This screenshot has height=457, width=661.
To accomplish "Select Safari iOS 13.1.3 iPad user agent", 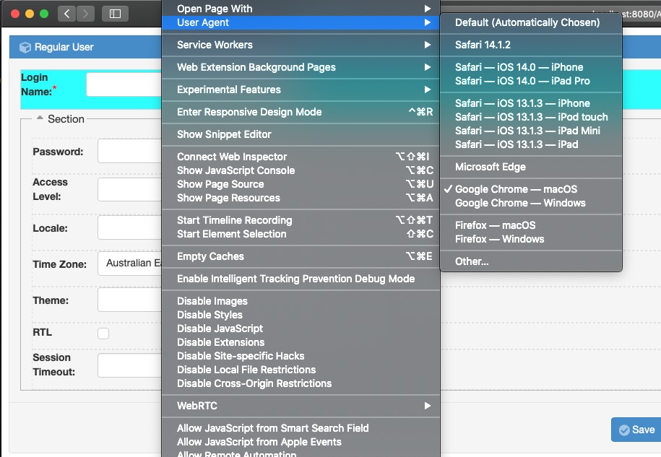I will pyautogui.click(x=531, y=144).
